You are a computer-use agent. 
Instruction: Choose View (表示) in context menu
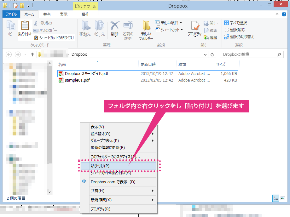pos(119,127)
